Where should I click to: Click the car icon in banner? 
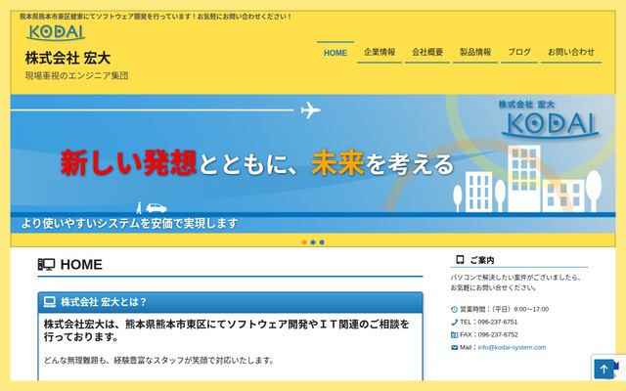(156, 208)
